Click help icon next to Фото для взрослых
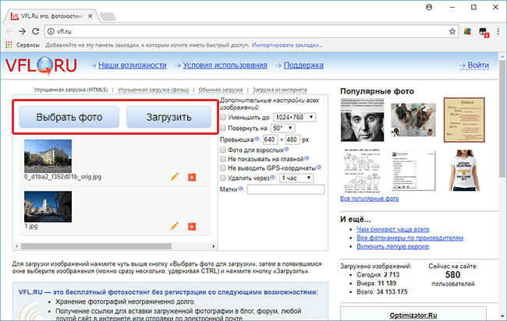Screen dimensions: 507x321 286,149
